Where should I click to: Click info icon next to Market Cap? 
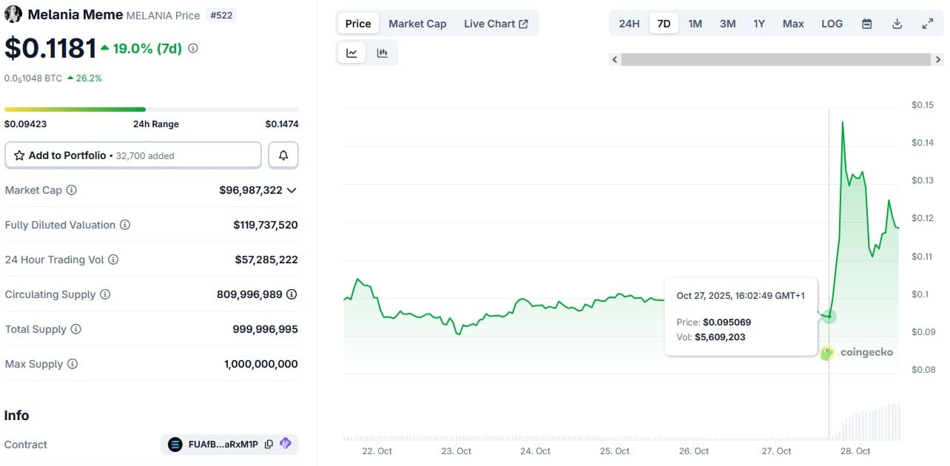[72, 190]
